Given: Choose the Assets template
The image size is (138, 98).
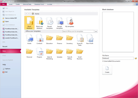Looking at the screenshot, I should click(x=29, y=39).
